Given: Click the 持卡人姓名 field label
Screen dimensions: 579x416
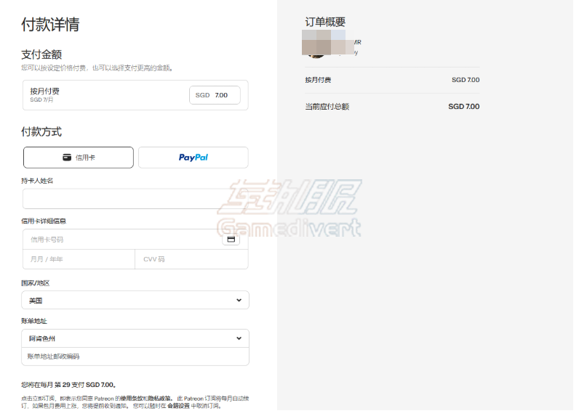Looking at the screenshot, I should (x=37, y=181).
